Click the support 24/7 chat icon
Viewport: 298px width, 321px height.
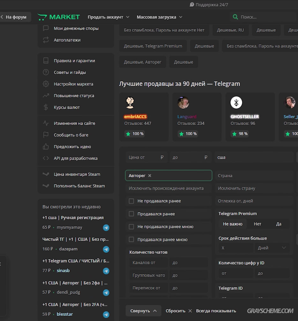[192, 4]
